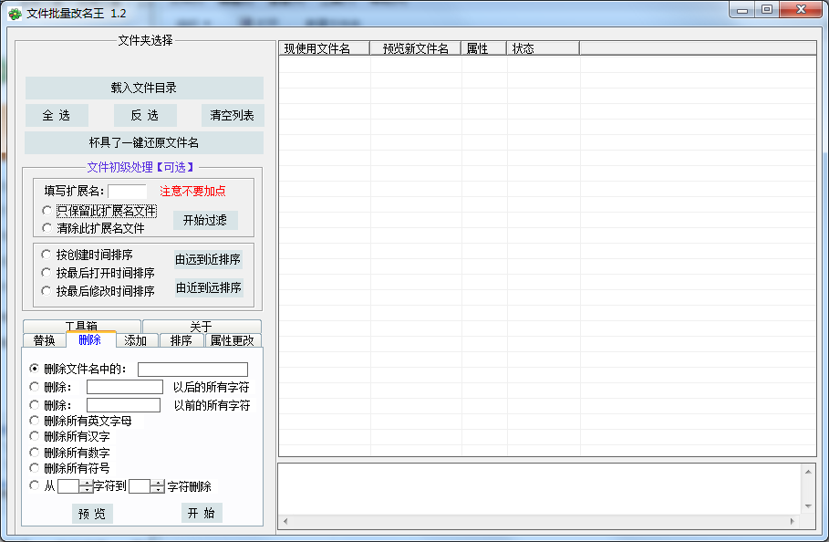Click the app icon in title bar

point(15,13)
